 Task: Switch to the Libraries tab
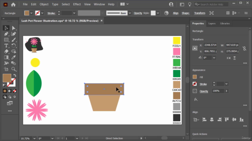(x=225, y=23)
